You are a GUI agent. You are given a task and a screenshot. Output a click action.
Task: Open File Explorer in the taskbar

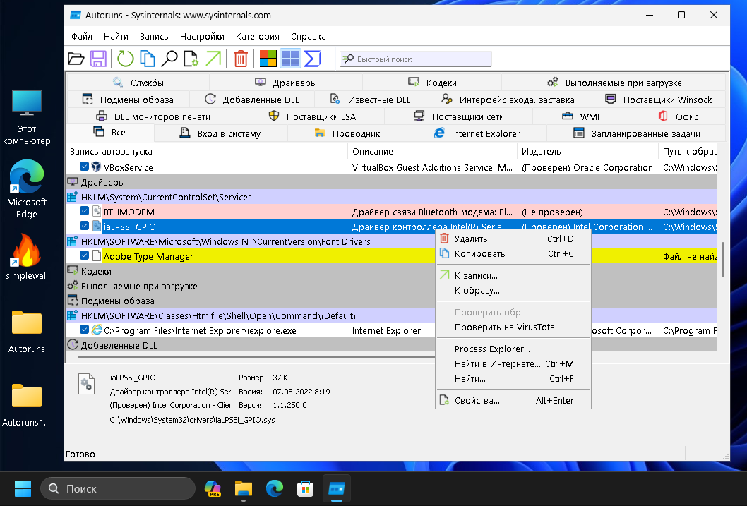point(244,488)
